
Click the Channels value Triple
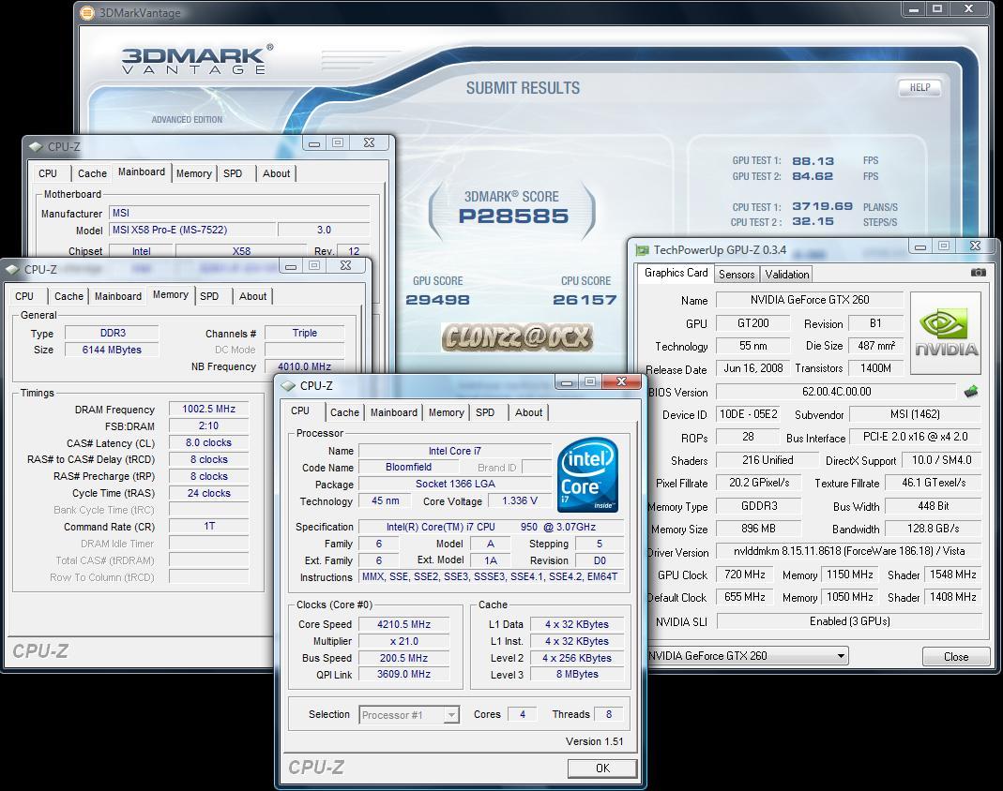click(x=305, y=333)
